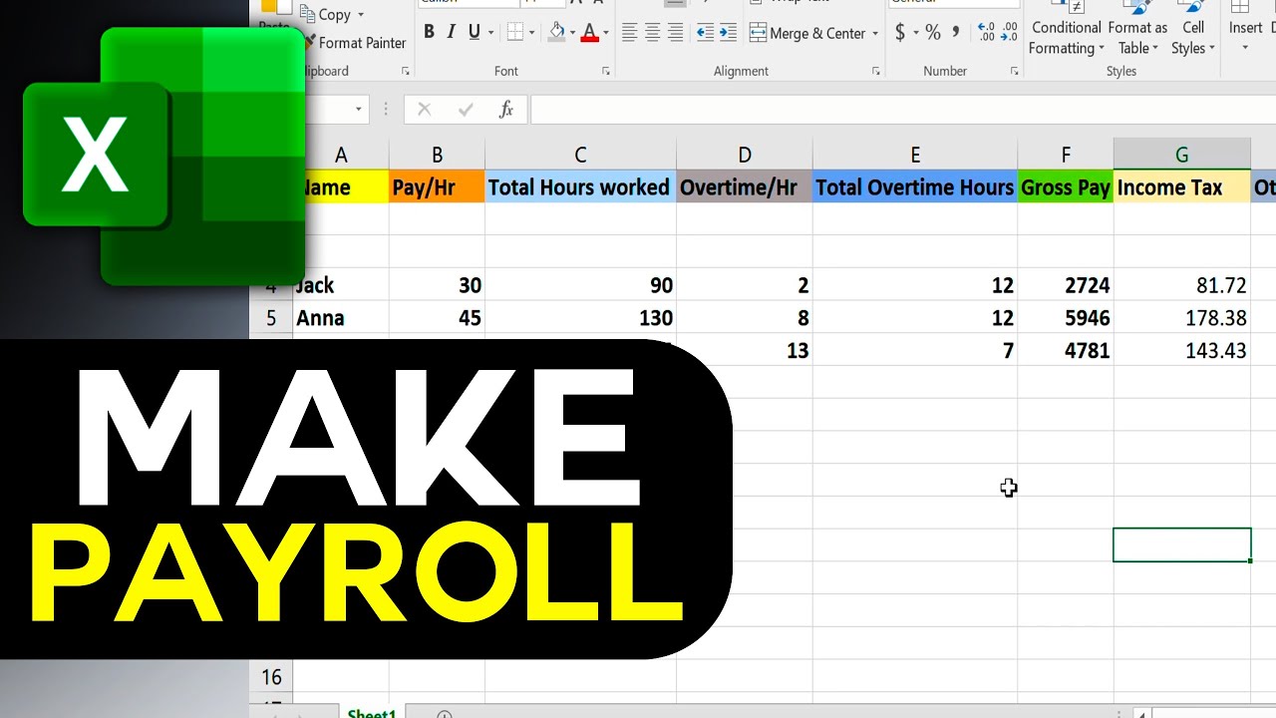
Task: Open the underline style dropdown arrow
Action: [490, 33]
